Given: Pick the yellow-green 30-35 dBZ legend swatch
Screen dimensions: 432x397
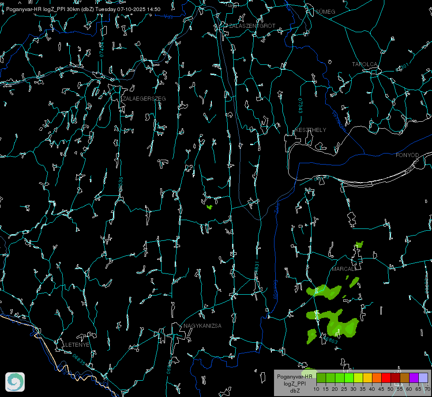Looking at the screenshot, I should pyautogui.click(x=358, y=378).
